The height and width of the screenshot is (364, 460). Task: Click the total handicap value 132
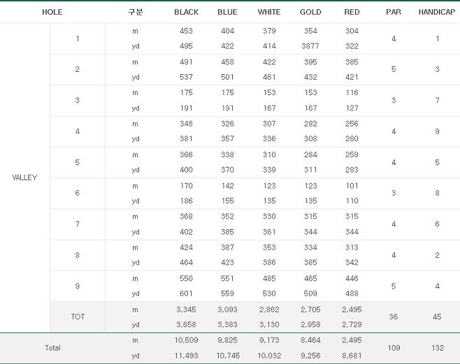tap(437, 347)
